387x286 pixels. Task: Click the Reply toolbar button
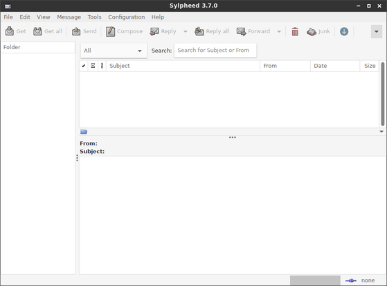pos(163,31)
